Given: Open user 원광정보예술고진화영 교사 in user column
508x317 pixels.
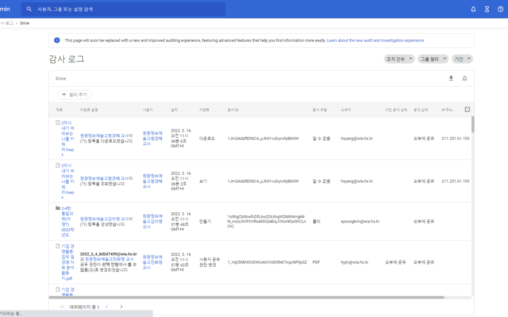Looking at the screenshot, I should coord(152,262).
